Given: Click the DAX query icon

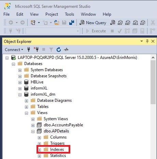Looking at the screenshot, I should coord(143,22).
